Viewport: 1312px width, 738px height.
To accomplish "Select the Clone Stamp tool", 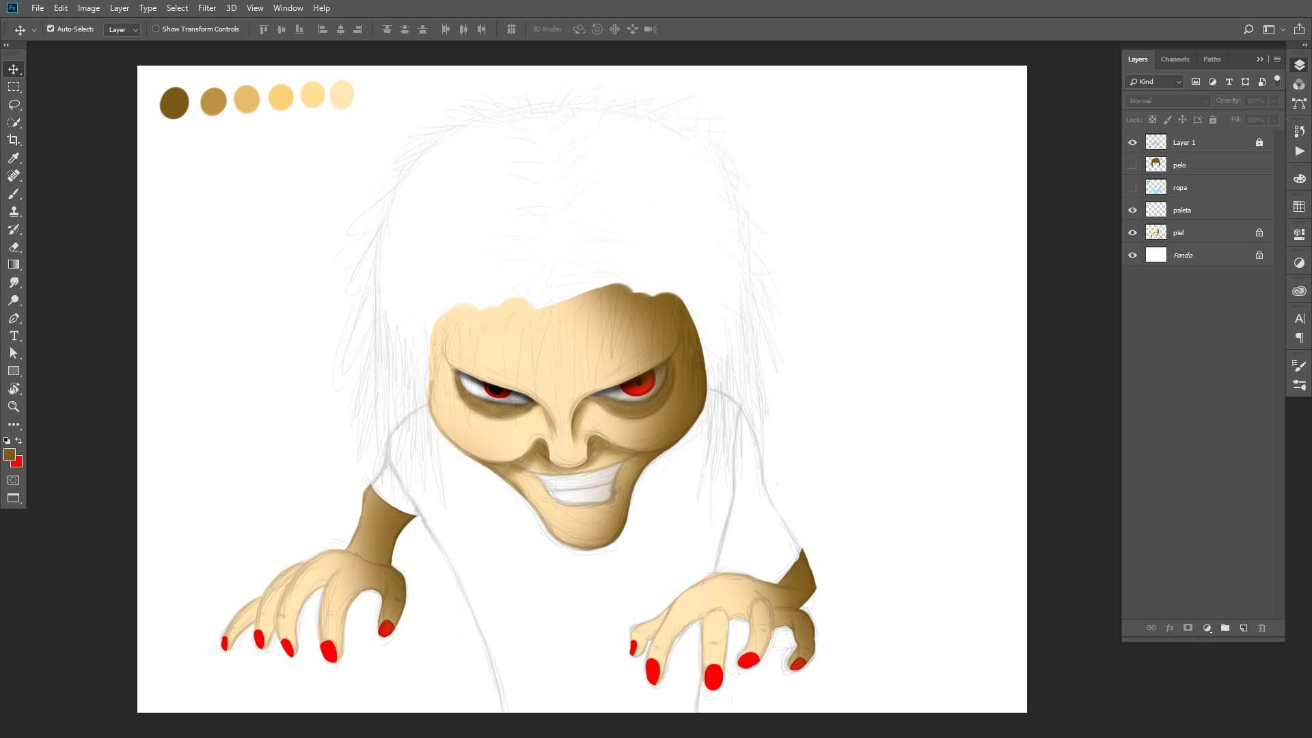I will 14,211.
